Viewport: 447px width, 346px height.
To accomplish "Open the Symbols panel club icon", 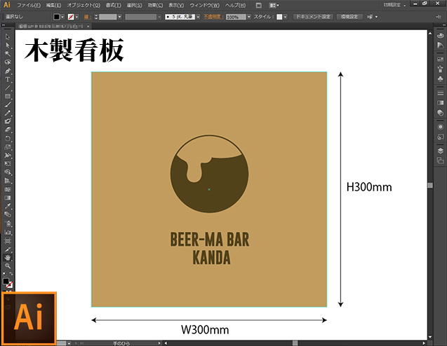I will pos(441,78).
